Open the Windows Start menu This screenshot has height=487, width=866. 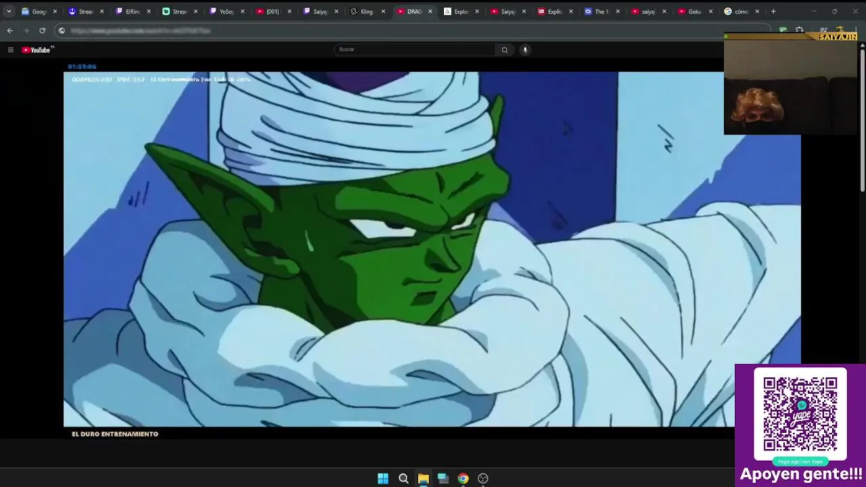[383, 478]
